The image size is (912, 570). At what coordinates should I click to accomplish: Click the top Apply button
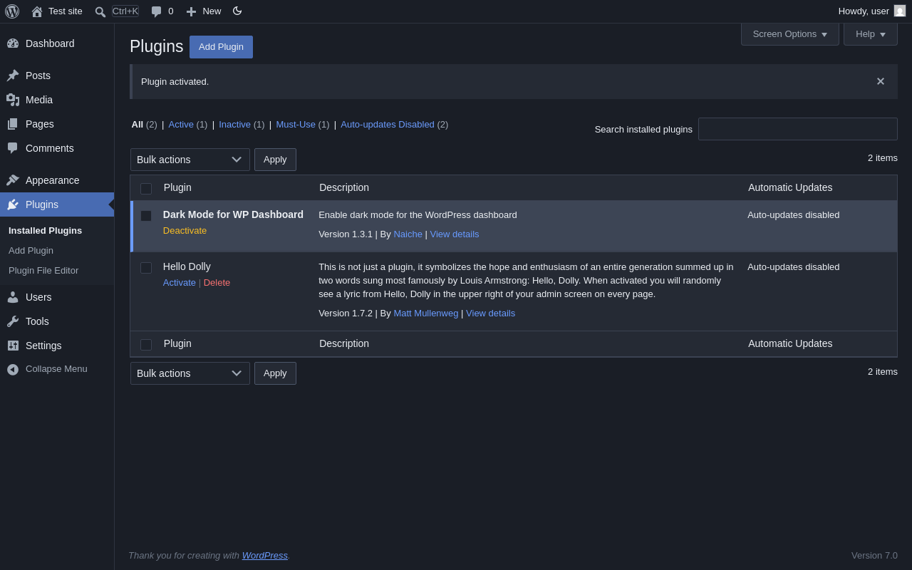tap(275, 160)
